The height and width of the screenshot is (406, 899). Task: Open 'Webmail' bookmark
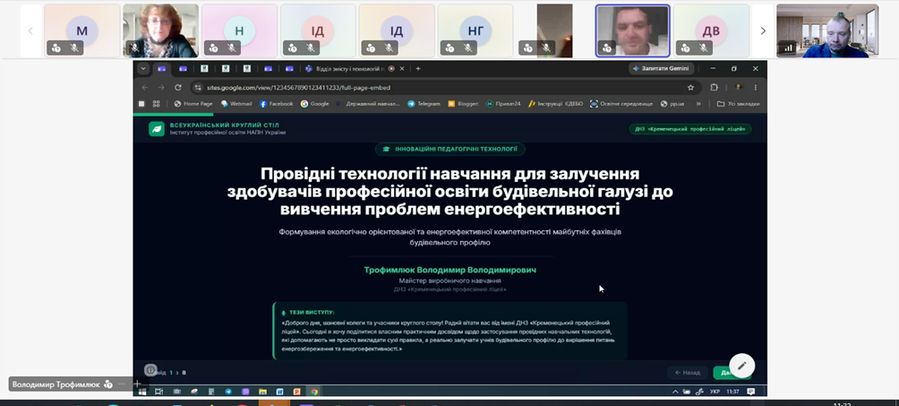pos(235,104)
